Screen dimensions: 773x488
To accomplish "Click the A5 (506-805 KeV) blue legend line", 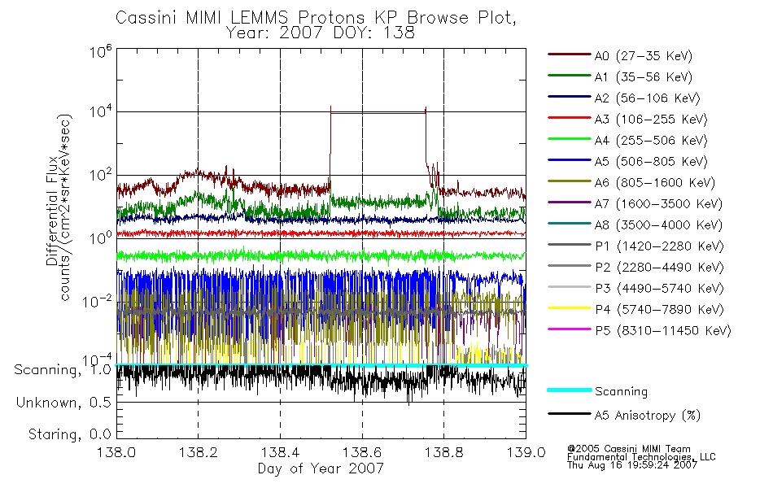I will [x=570, y=160].
